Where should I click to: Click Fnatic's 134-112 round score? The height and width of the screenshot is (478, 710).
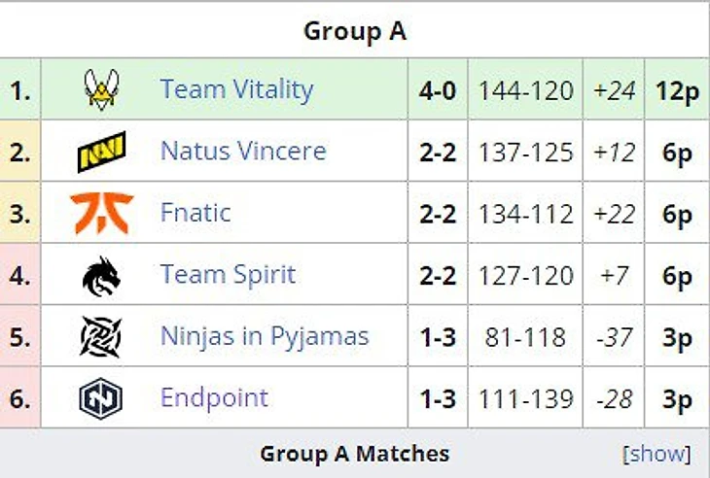(x=525, y=214)
